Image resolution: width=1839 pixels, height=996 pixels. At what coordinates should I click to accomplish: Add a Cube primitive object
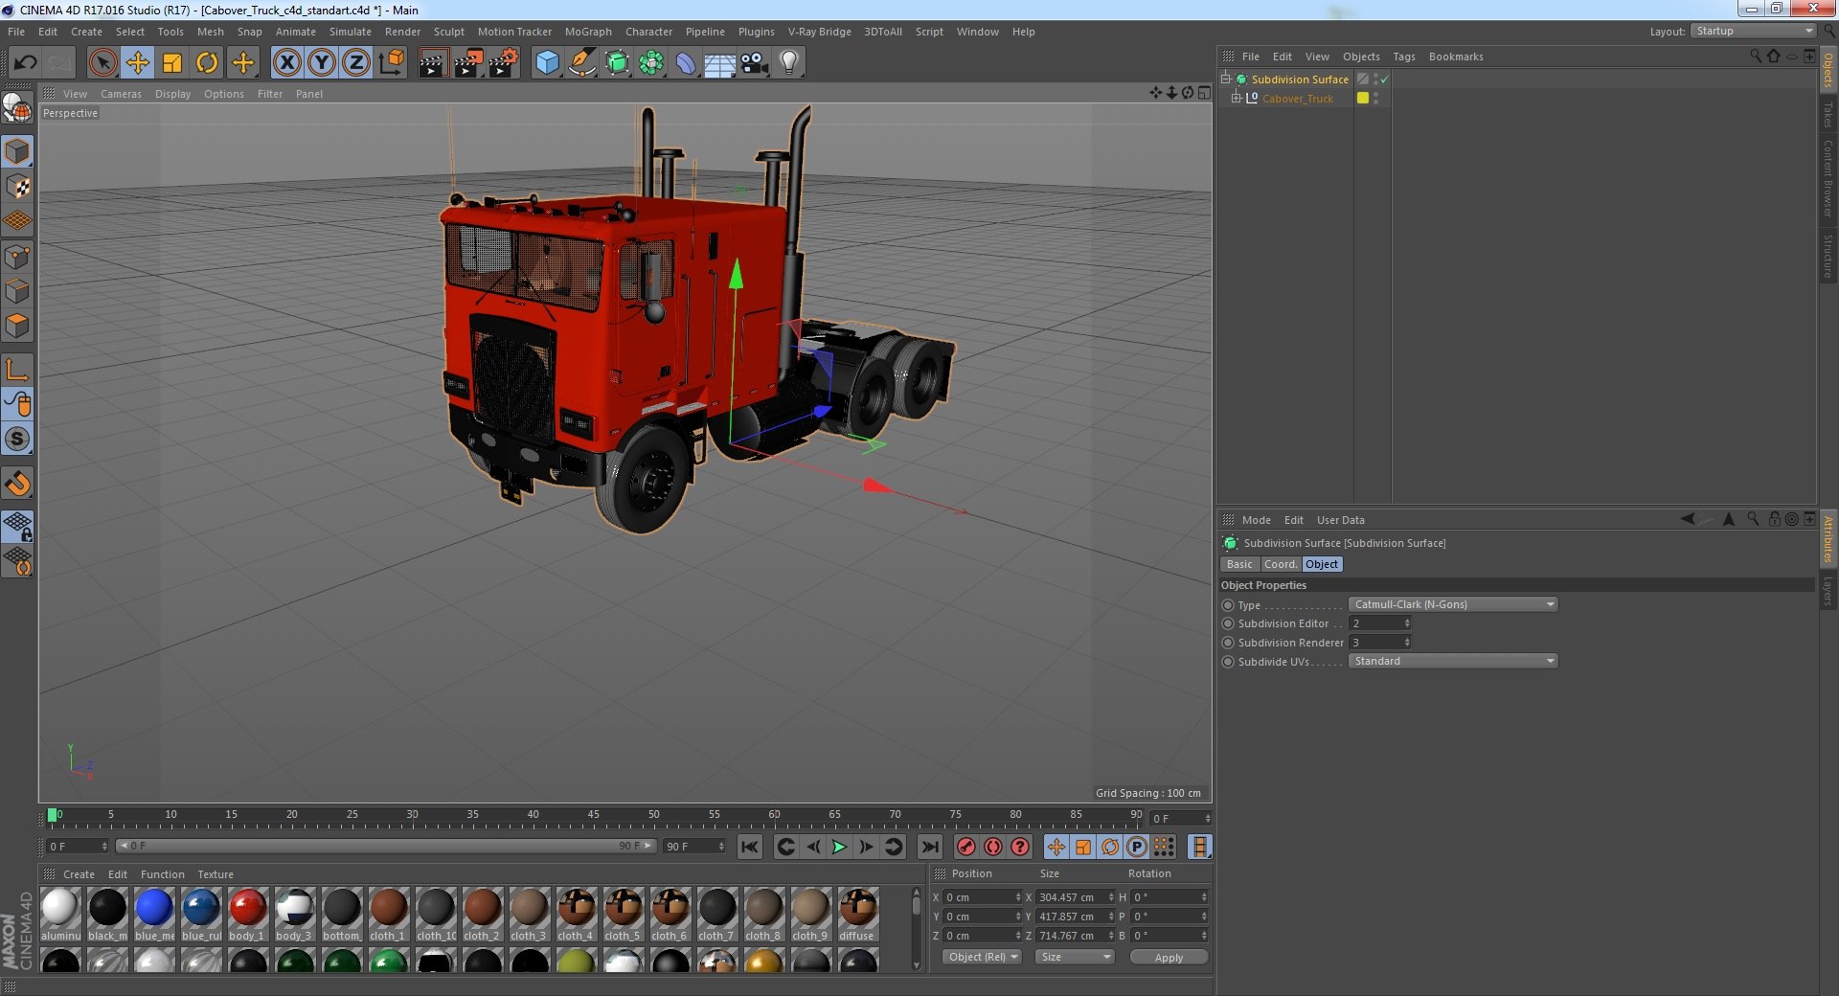[x=547, y=63]
